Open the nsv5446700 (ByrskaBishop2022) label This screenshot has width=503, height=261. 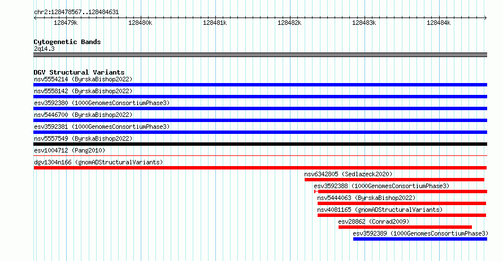[83, 115]
